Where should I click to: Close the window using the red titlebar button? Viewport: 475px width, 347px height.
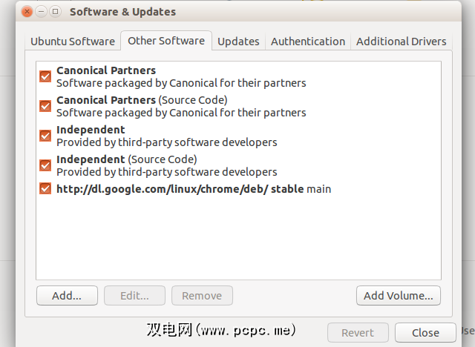tap(27, 12)
